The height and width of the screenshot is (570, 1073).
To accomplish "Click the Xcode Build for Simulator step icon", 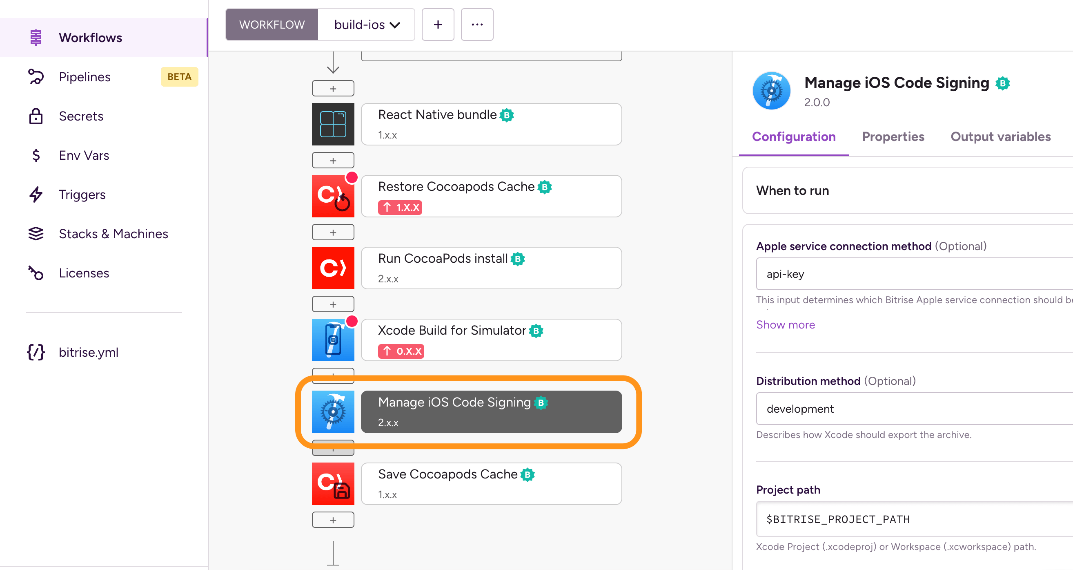I will tap(332, 340).
